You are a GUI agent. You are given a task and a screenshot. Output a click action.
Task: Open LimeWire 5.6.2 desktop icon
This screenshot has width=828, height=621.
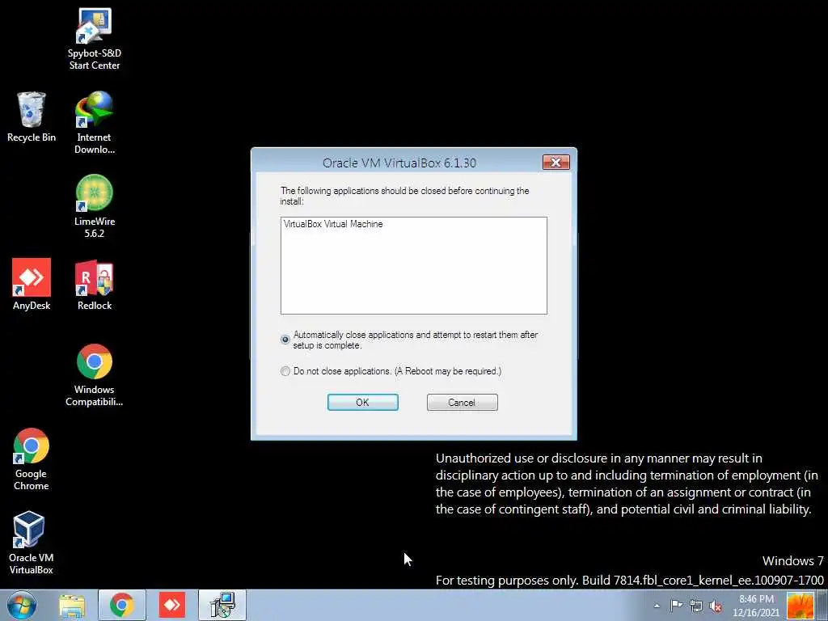point(94,206)
